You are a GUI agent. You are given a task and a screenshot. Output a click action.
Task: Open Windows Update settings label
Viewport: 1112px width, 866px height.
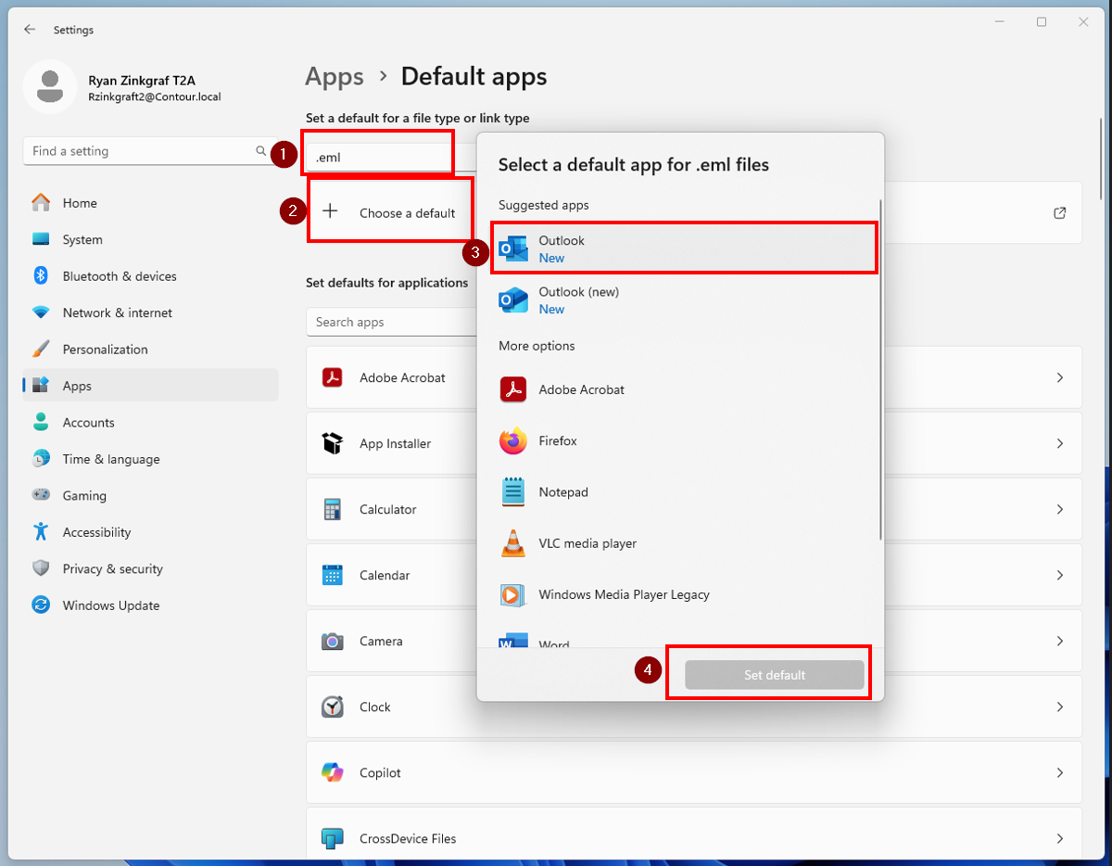(x=111, y=605)
